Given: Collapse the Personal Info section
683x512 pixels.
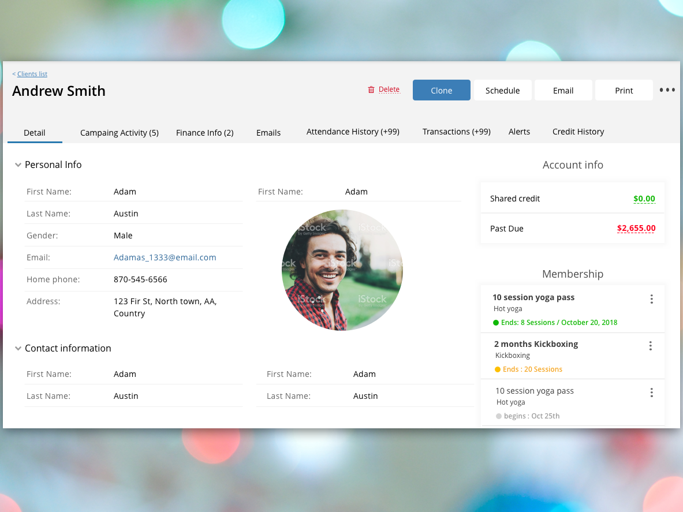Looking at the screenshot, I should (x=18, y=165).
